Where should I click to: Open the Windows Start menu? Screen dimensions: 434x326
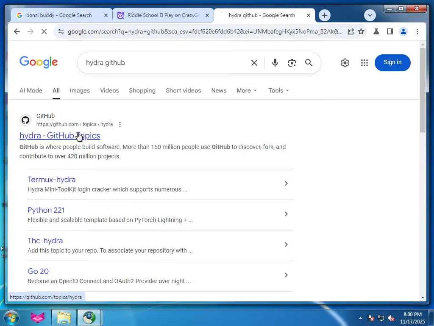[11, 318]
